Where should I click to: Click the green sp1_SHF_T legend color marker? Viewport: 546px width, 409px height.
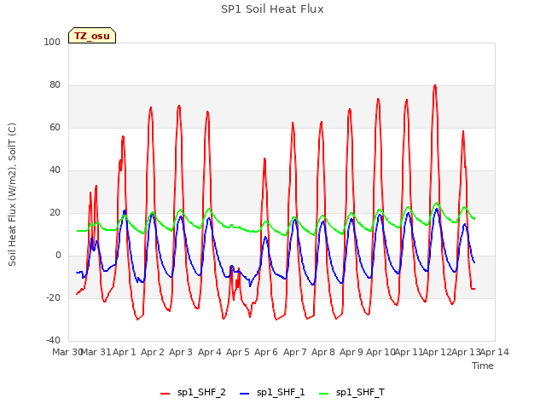tap(324, 394)
